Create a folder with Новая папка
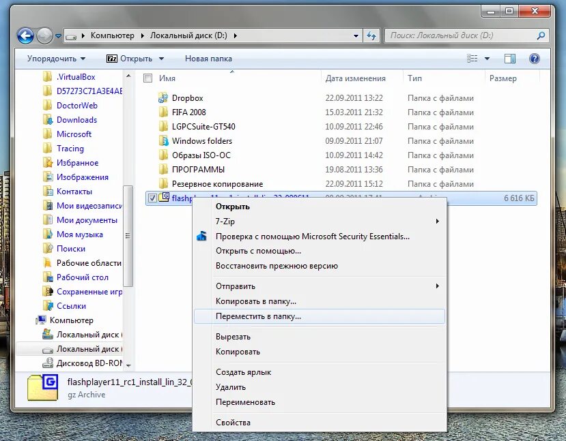The width and height of the screenshot is (566, 441). [208, 59]
